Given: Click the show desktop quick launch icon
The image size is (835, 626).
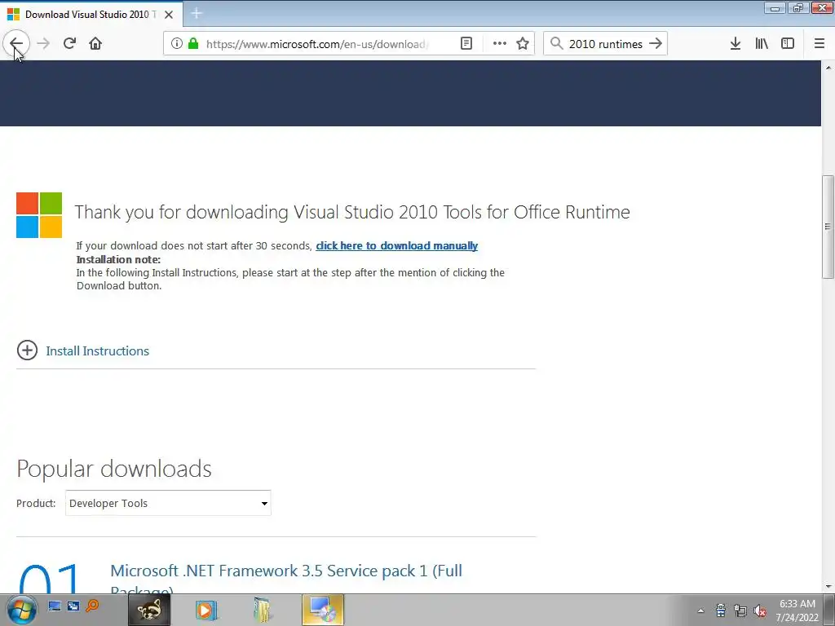Looking at the screenshot, I should coord(55,606).
